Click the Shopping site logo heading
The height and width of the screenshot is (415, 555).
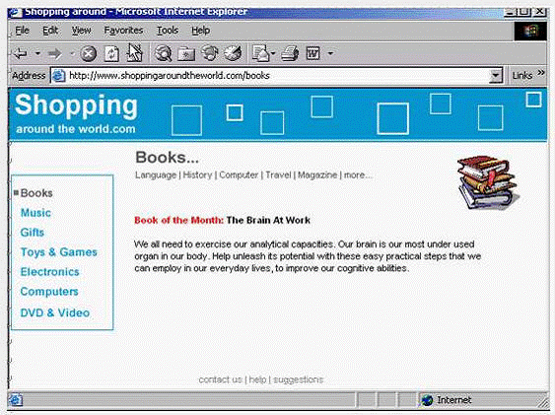pyautogui.click(x=76, y=105)
